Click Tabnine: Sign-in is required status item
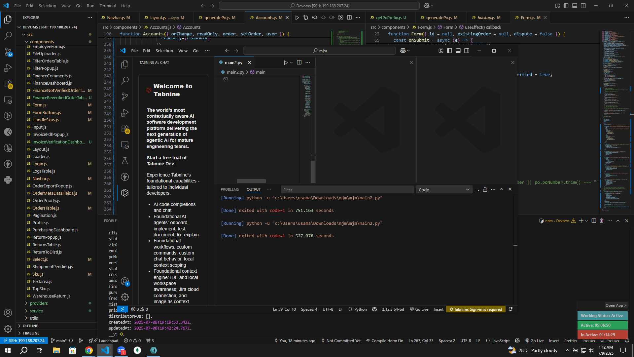Viewport: 634px width, 357px height. click(x=475, y=309)
